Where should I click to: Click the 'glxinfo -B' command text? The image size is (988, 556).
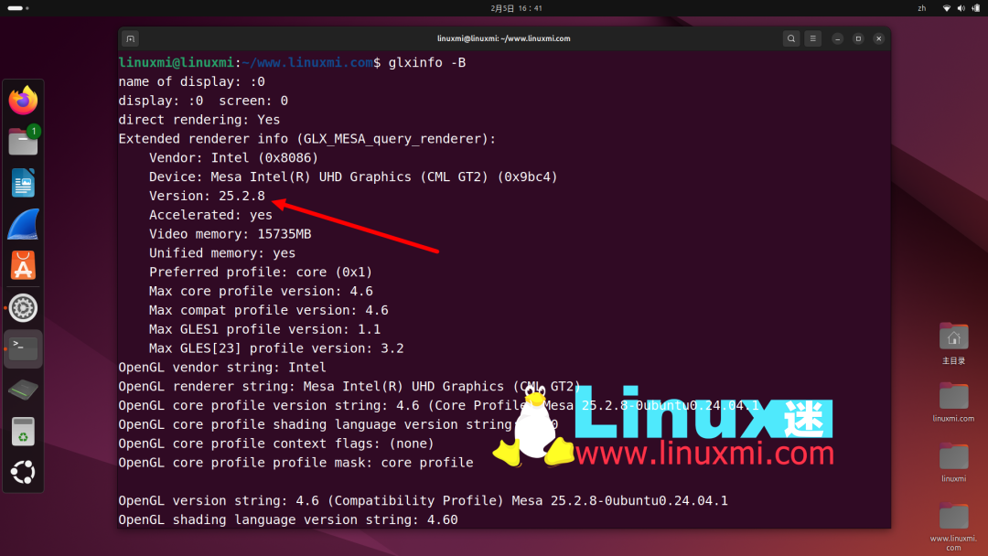click(427, 62)
